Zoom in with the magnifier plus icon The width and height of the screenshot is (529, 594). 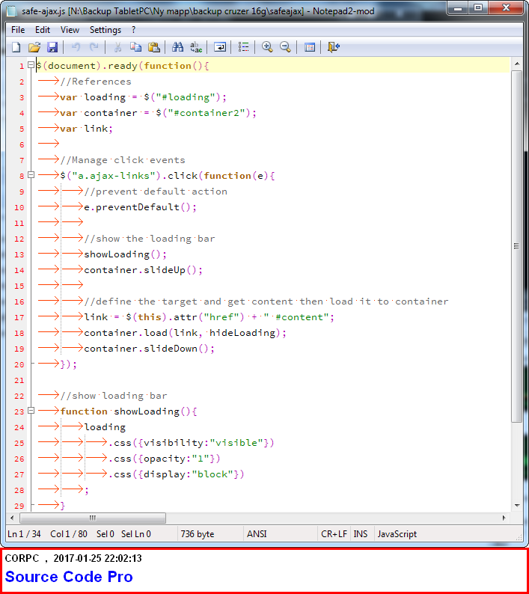[267, 47]
